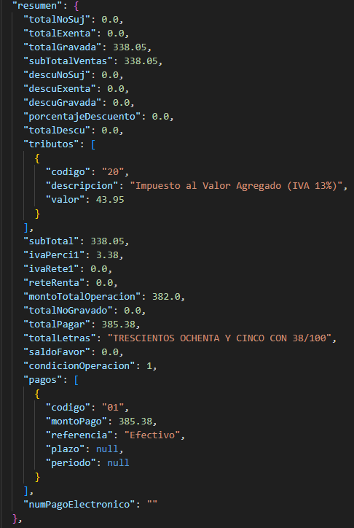354x528 pixels.
Task: Click the IVA 13% descripcion string
Action: click(236, 186)
